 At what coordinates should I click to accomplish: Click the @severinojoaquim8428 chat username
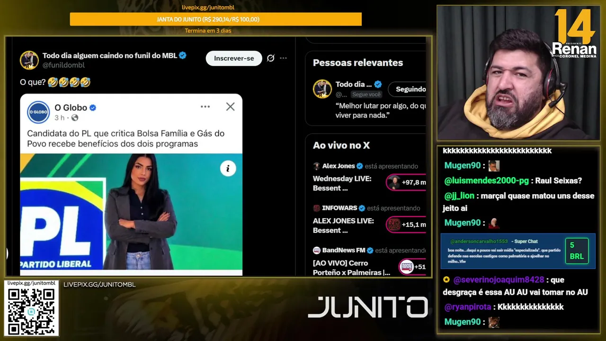tap(499, 280)
